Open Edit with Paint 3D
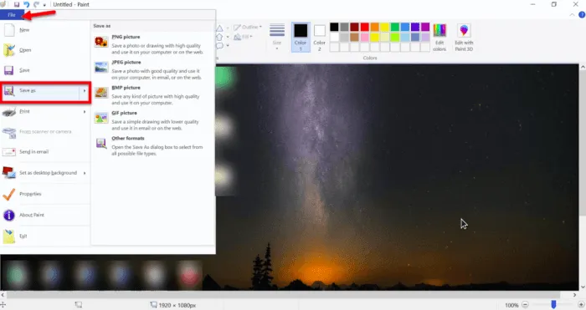The width and height of the screenshot is (586, 310). click(464, 38)
